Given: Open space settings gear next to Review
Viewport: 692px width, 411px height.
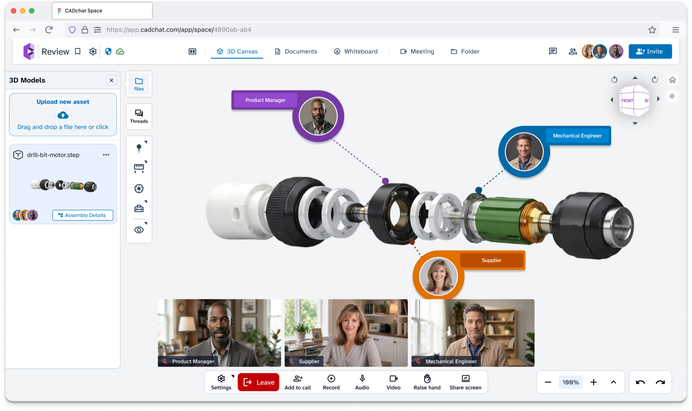Looking at the screenshot, I should (93, 51).
